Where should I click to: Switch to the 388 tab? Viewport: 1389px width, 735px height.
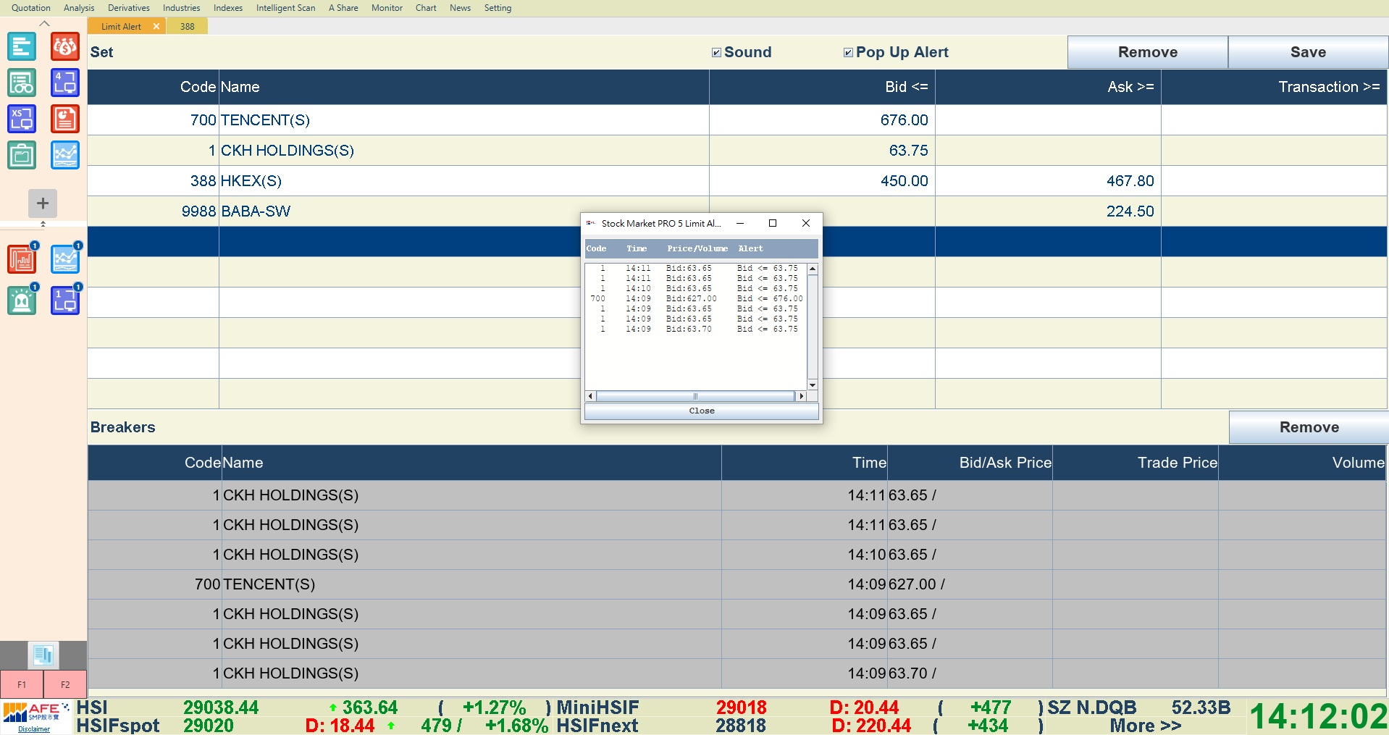(188, 26)
